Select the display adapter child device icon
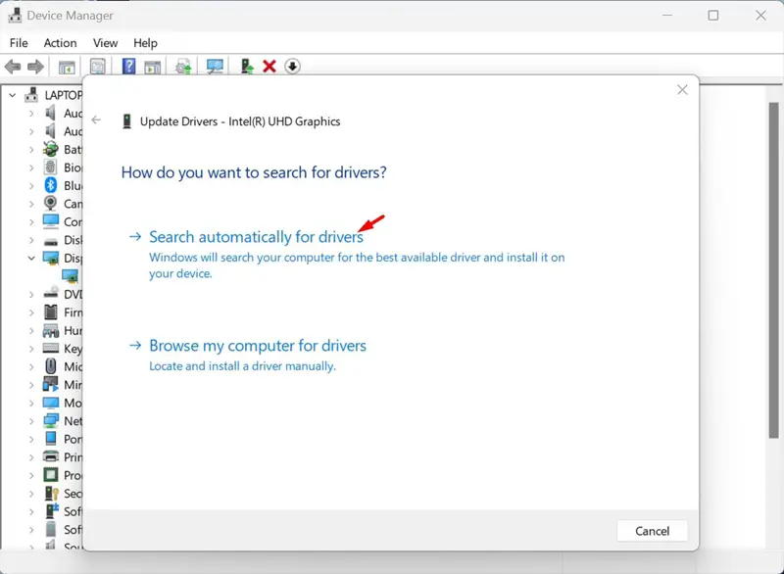 [x=70, y=276]
